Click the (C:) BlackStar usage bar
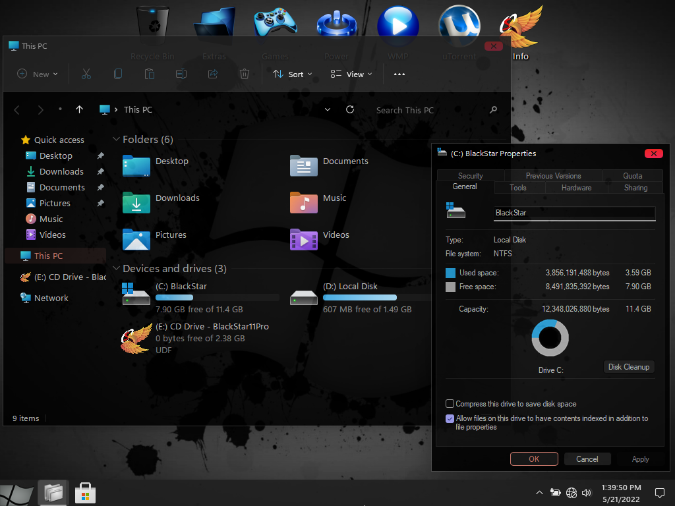675x506 pixels. (x=217, y=297)
